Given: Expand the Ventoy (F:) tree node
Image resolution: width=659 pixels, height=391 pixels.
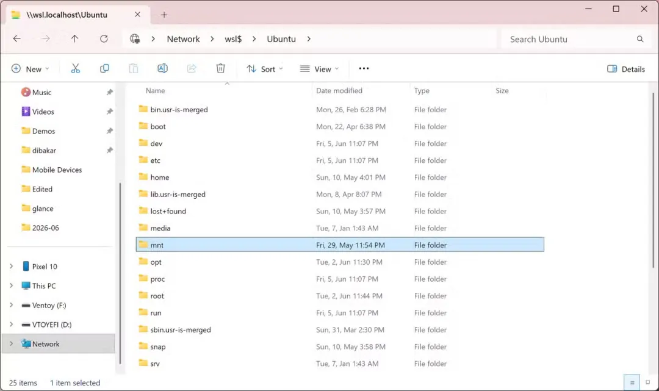Looking at the screenshot, I should pyautogui.click(x=12, y=305).
